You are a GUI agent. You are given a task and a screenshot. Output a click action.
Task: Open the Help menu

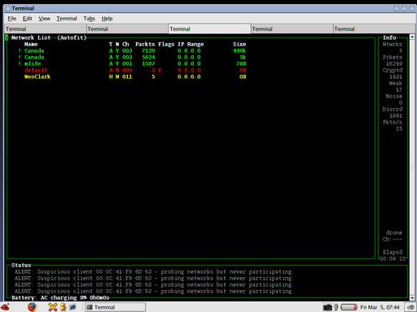107,19
